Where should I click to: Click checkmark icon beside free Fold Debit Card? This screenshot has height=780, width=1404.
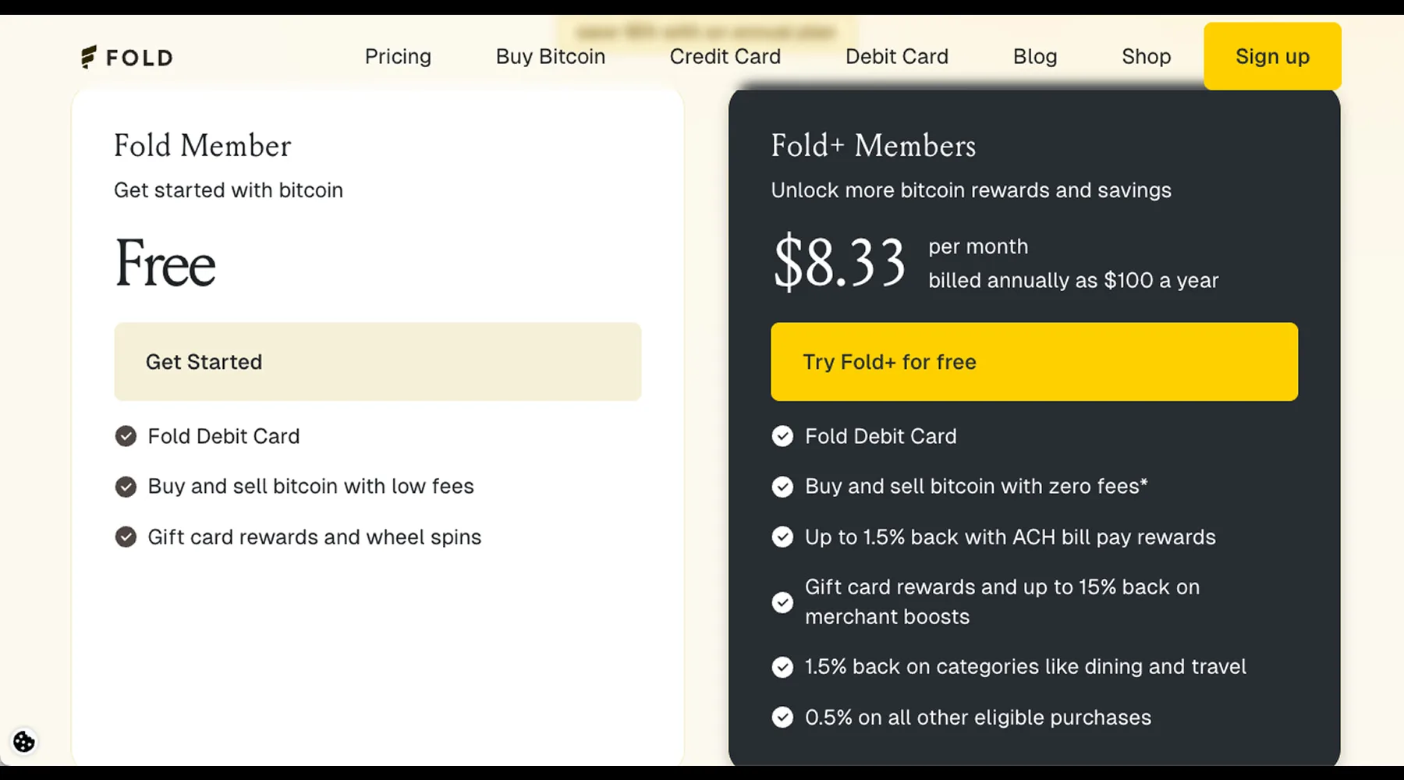126,436
